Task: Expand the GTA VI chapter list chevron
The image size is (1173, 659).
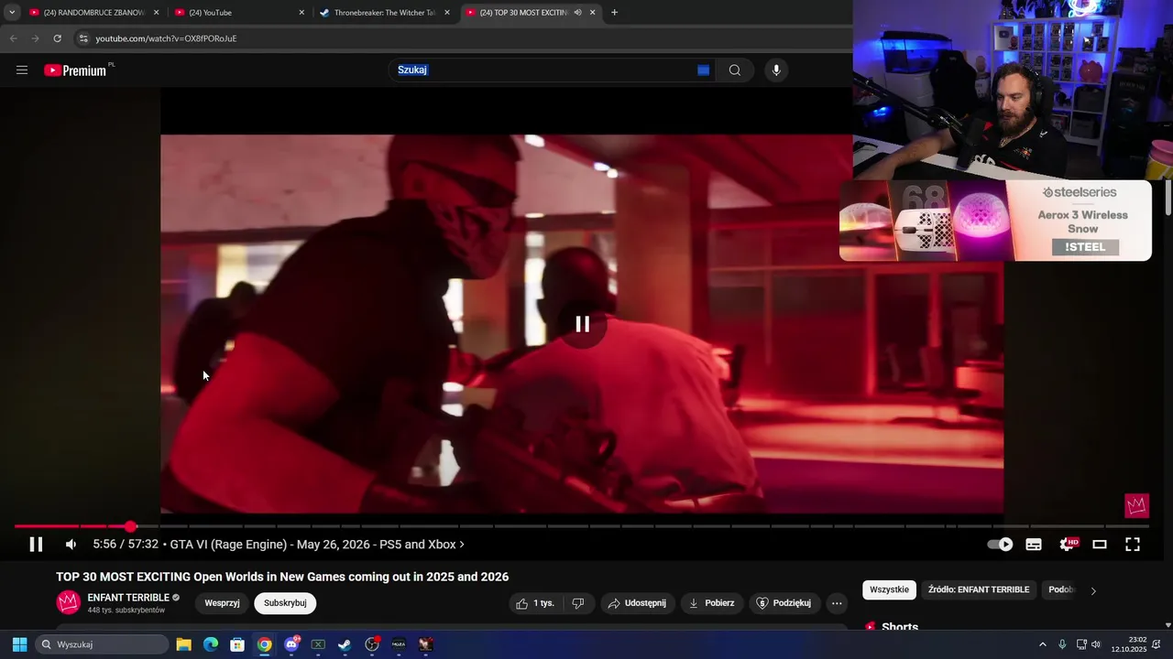Action: point(462,545)
